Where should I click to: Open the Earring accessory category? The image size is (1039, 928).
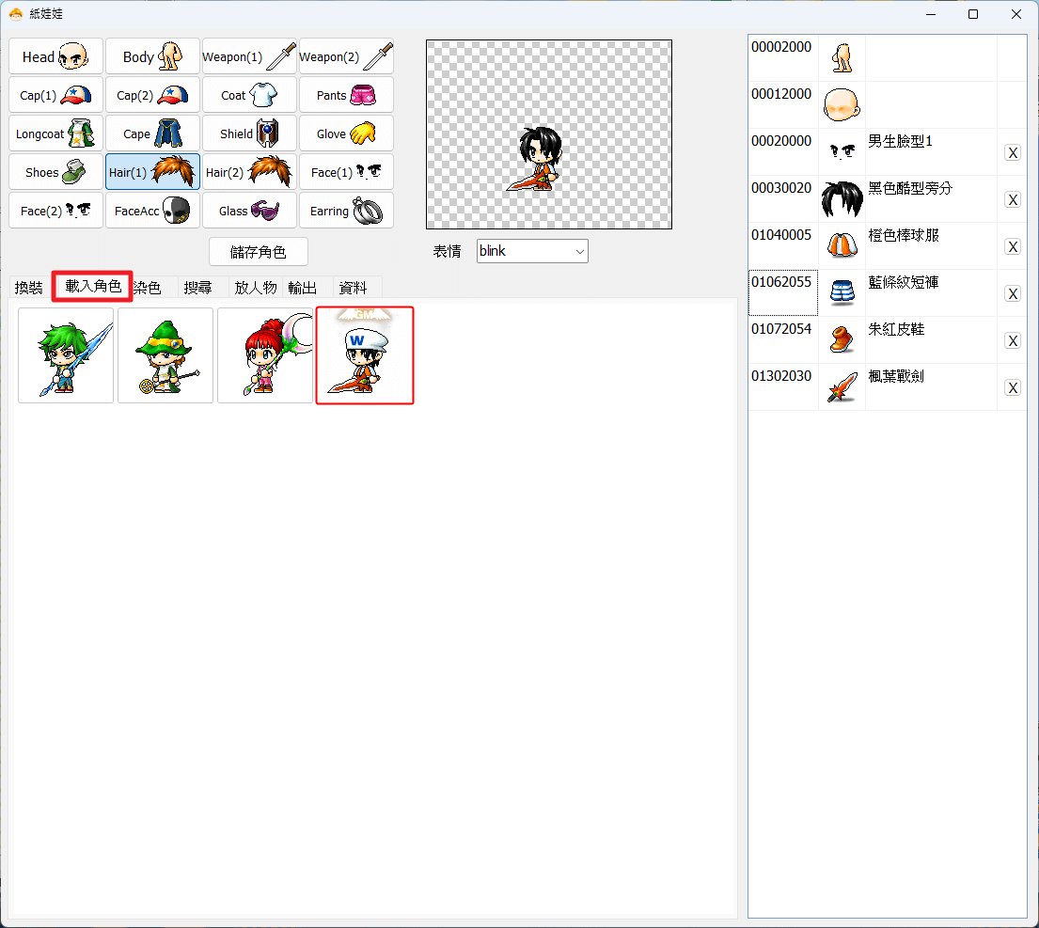click(x=346, y=211)
